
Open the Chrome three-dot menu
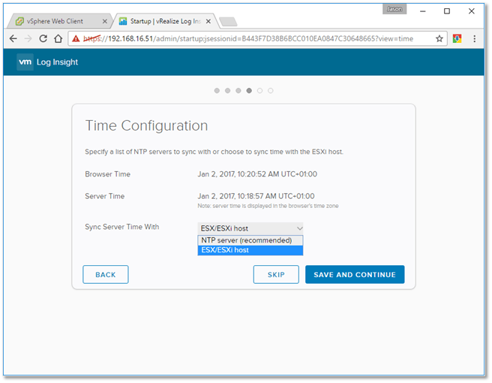pyautogui.click(x=475, y=38)
